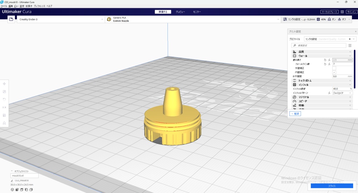358x193 pixels.
Task: Click the formula icon beside wall thickness
Action: [x=329, y=60]
